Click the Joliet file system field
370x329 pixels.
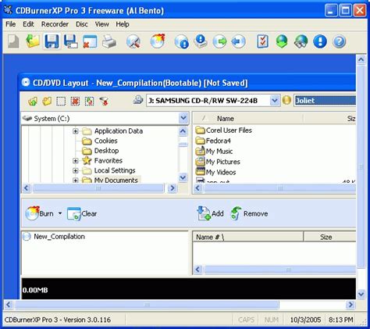pos(325,101)
